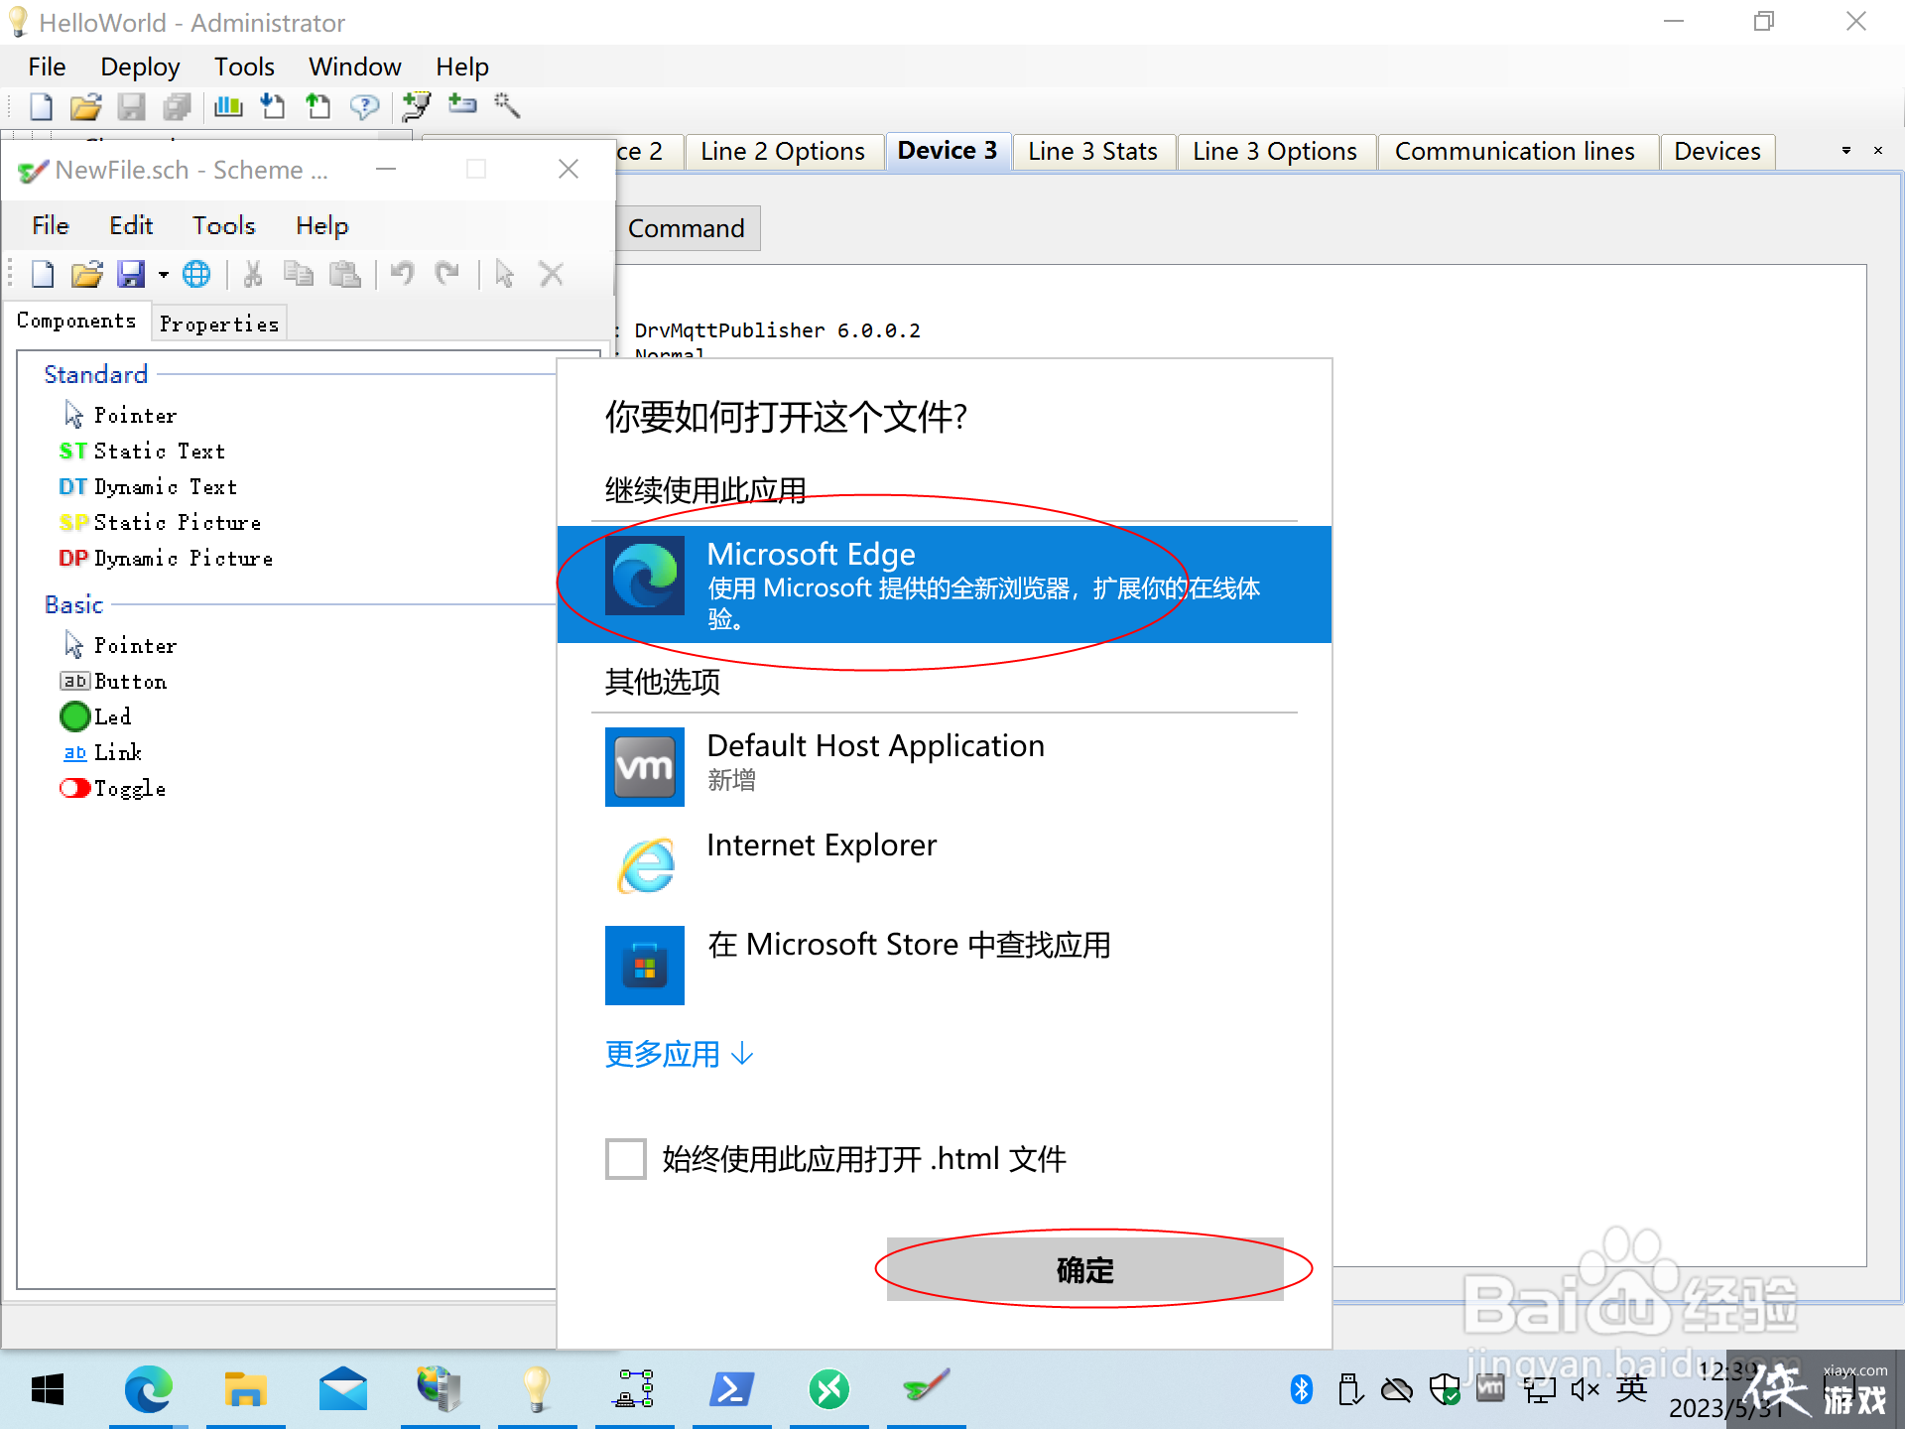Select Dynamic Picture component
Viewport: 1905px width, 1429px height.
(167, 558)
